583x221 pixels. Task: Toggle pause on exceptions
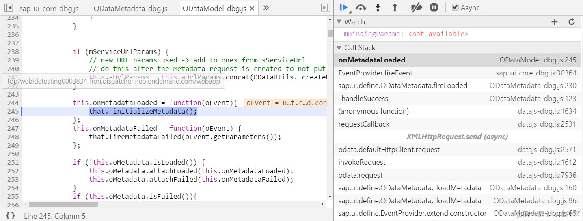(x=434, y=7)
